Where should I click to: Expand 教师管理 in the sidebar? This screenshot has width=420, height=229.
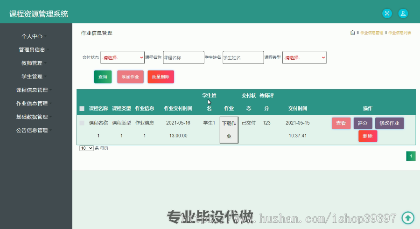coord(34,63)
